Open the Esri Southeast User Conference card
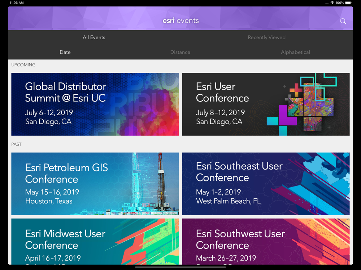The image size is (361, 270). pos(266,184)
